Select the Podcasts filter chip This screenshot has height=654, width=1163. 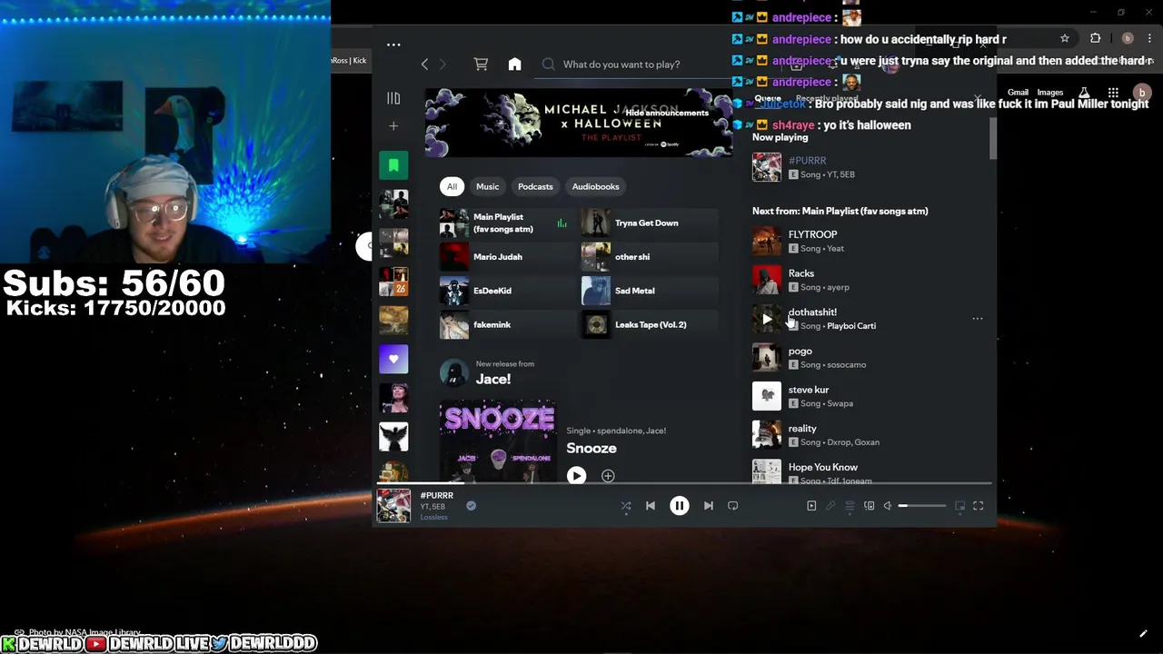(535, 186)
